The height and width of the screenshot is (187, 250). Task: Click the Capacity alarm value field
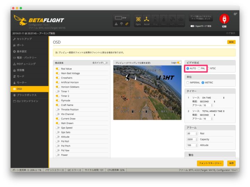(x=192, y=139)
